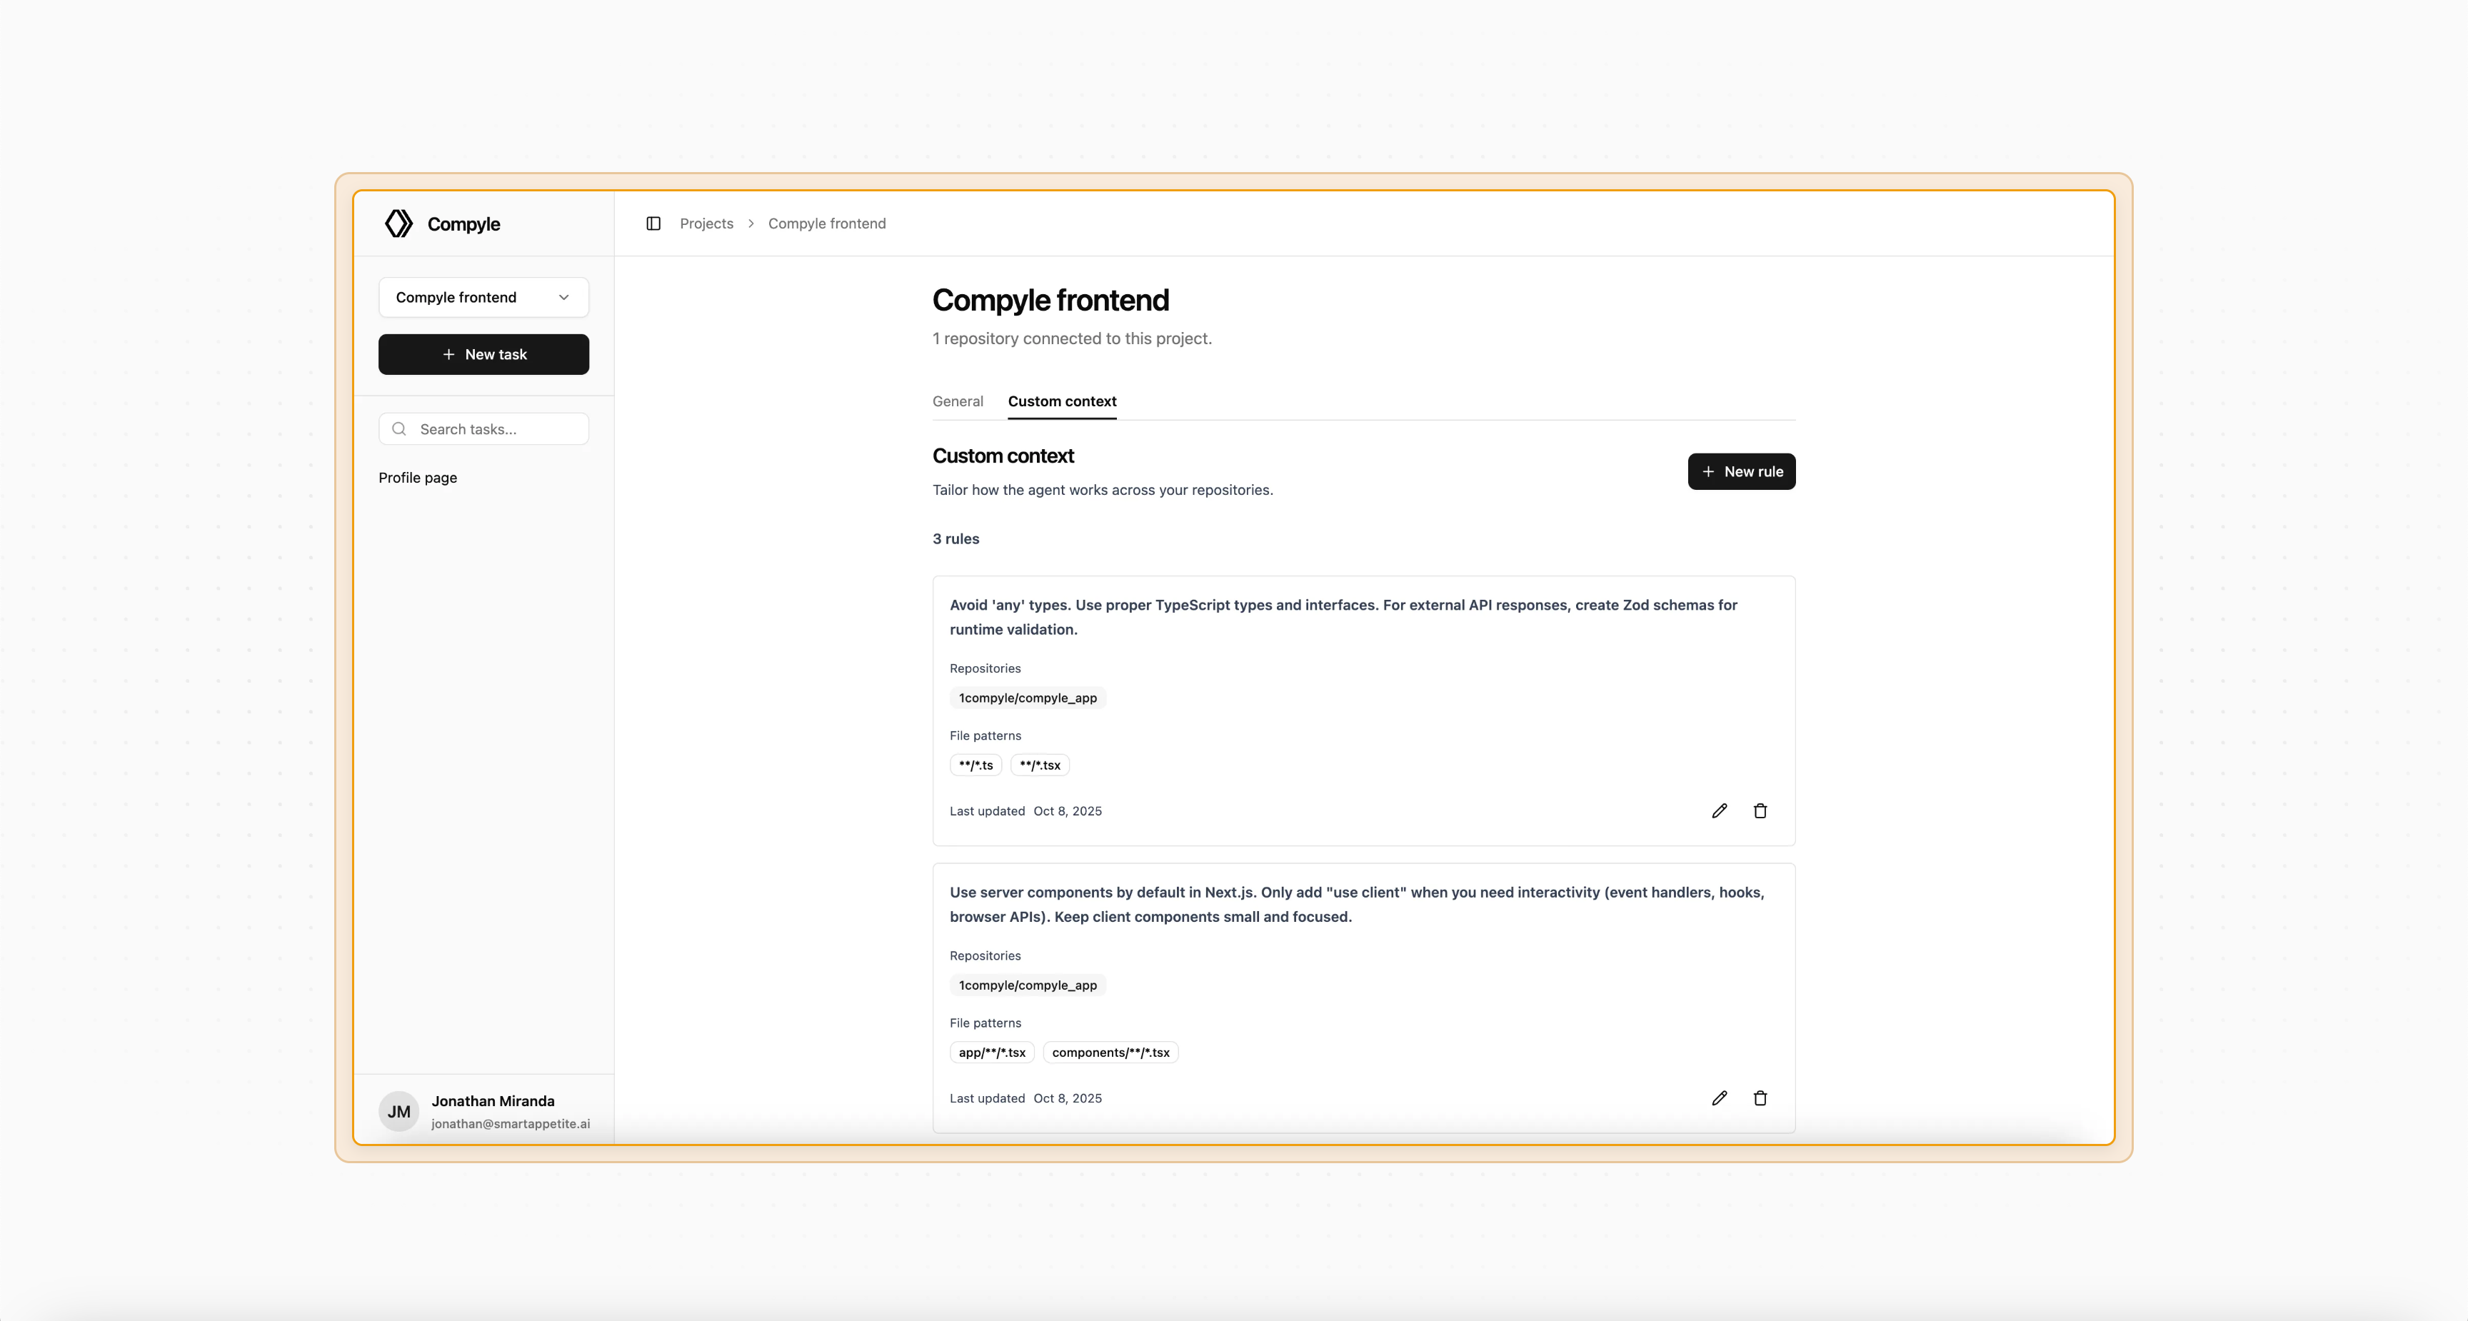Select the Custom context tab
The height and width of the screenshot is (1321, 2468).
coord(1062,401)
